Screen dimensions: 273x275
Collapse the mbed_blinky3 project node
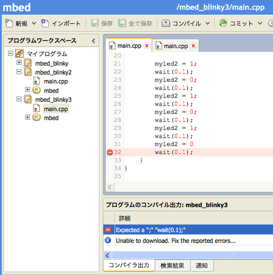[19, 99]
